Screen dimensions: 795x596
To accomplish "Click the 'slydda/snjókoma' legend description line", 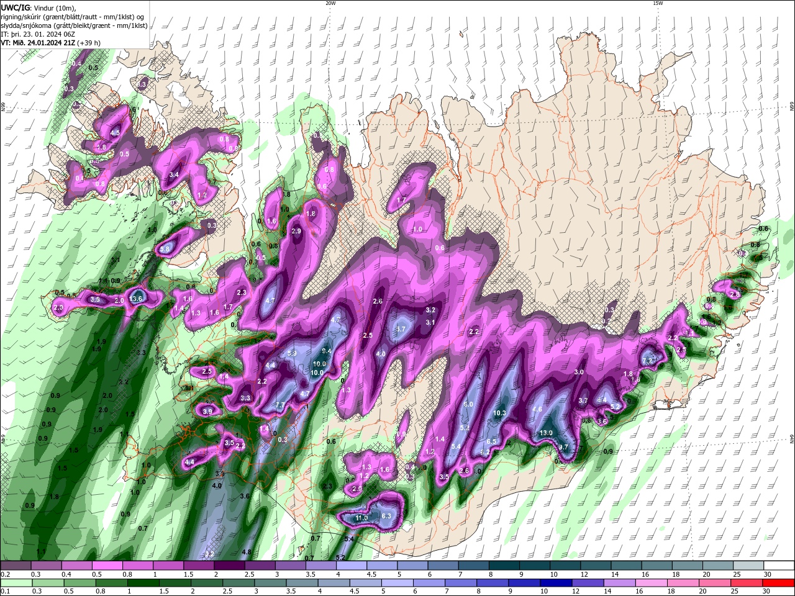I will point(74,25).
